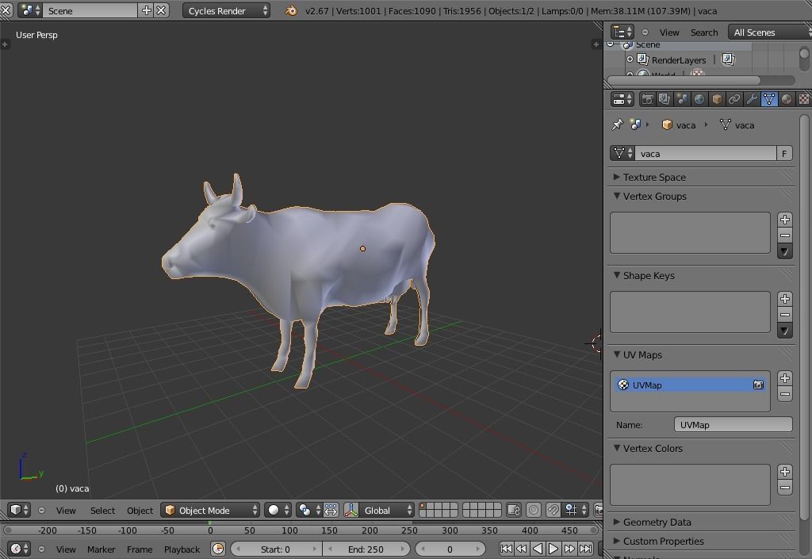
Task: Expand the RenderLayers item in outliner
Action: 630,59
